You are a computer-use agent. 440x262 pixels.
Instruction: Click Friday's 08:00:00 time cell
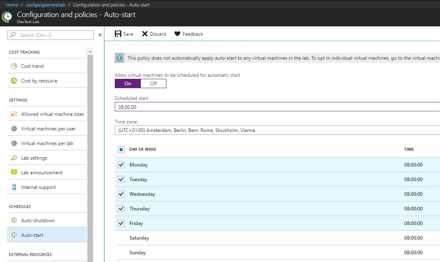414,223
